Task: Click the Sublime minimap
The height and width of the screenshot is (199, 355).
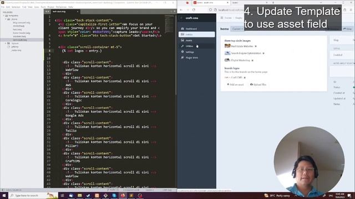Action: (x=169, y=24)
